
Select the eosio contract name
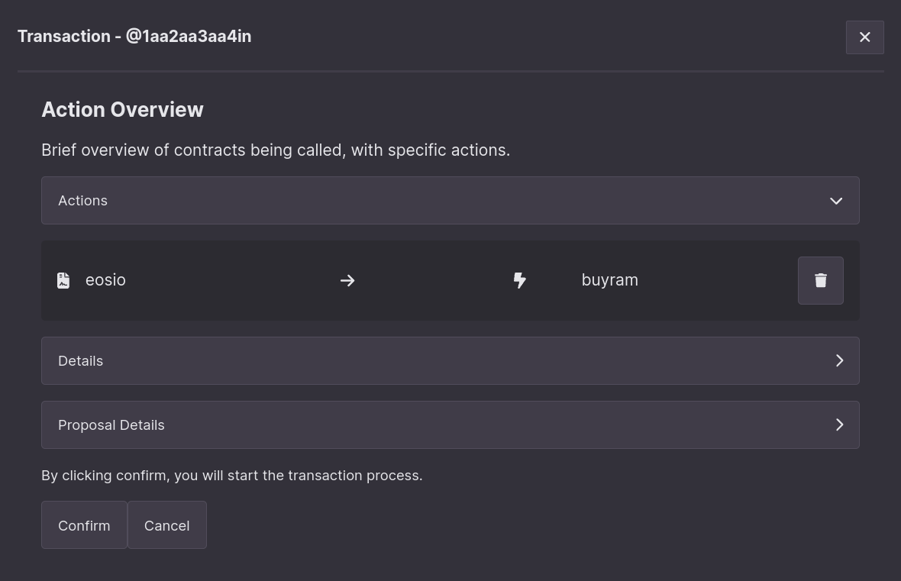point(105,280)
